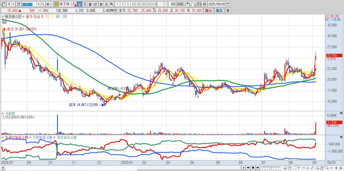Viewport: 344px width, 171px height.
Task: Click the 개인보유수량 legend label
Action: click(66, 137)
